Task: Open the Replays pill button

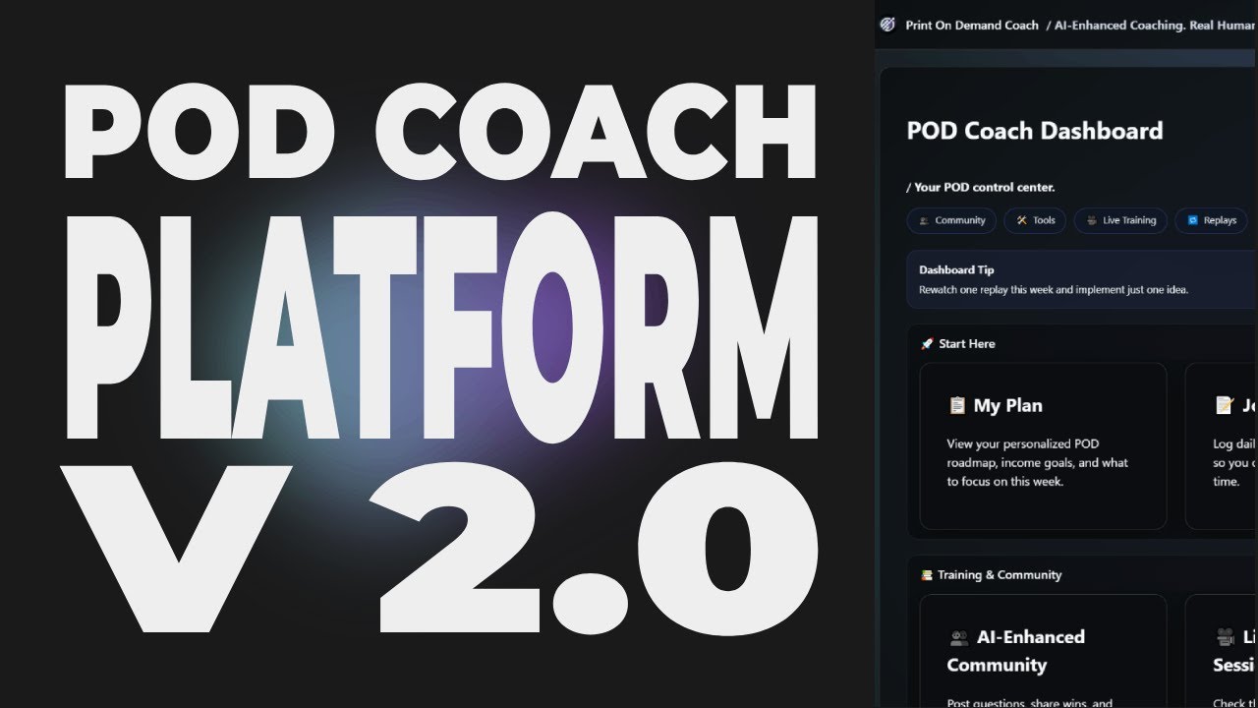Action: pyautogui.click(x=1212, y=220)
